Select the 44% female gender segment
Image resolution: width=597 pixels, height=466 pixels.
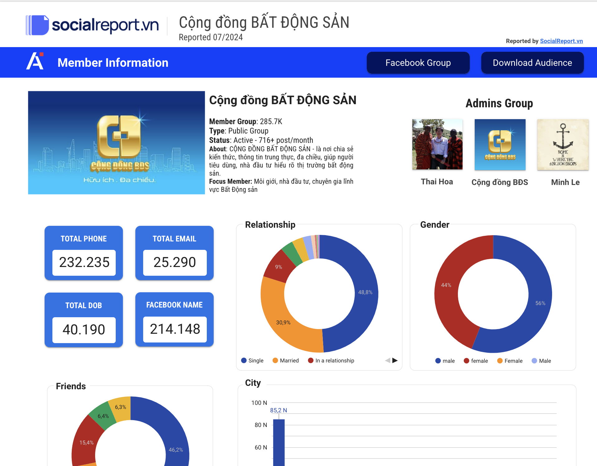coord(446,285)
